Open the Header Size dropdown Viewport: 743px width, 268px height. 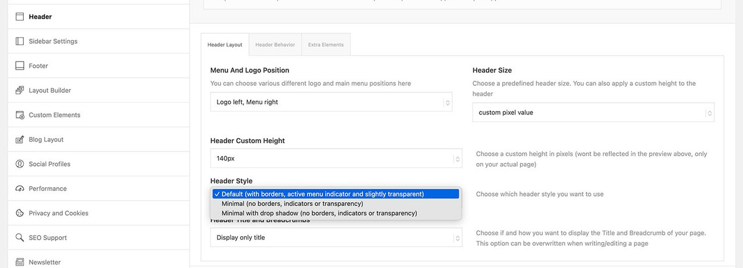tap(593, 113)
